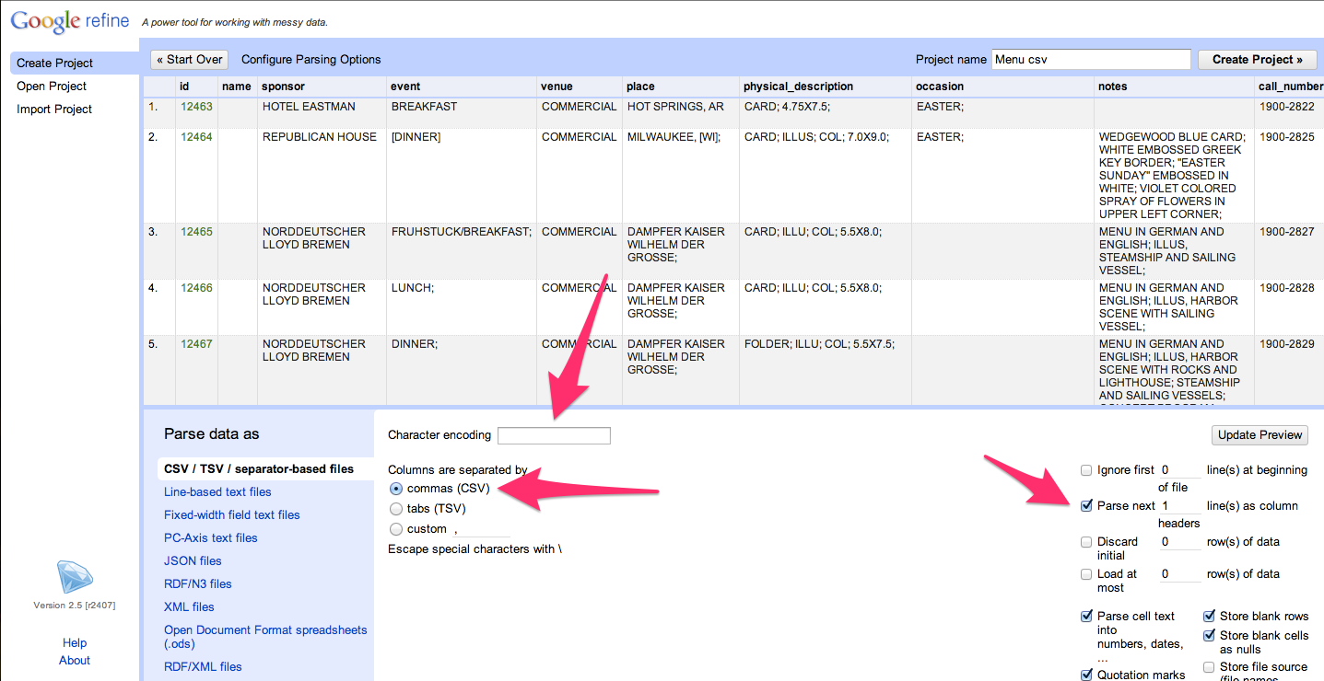The height and width of the screenshot is (681, 1324).
Task: Click the 'FRUHSTUCK/BREAKFAST;' event cell
Action: [x=462, y=232]
